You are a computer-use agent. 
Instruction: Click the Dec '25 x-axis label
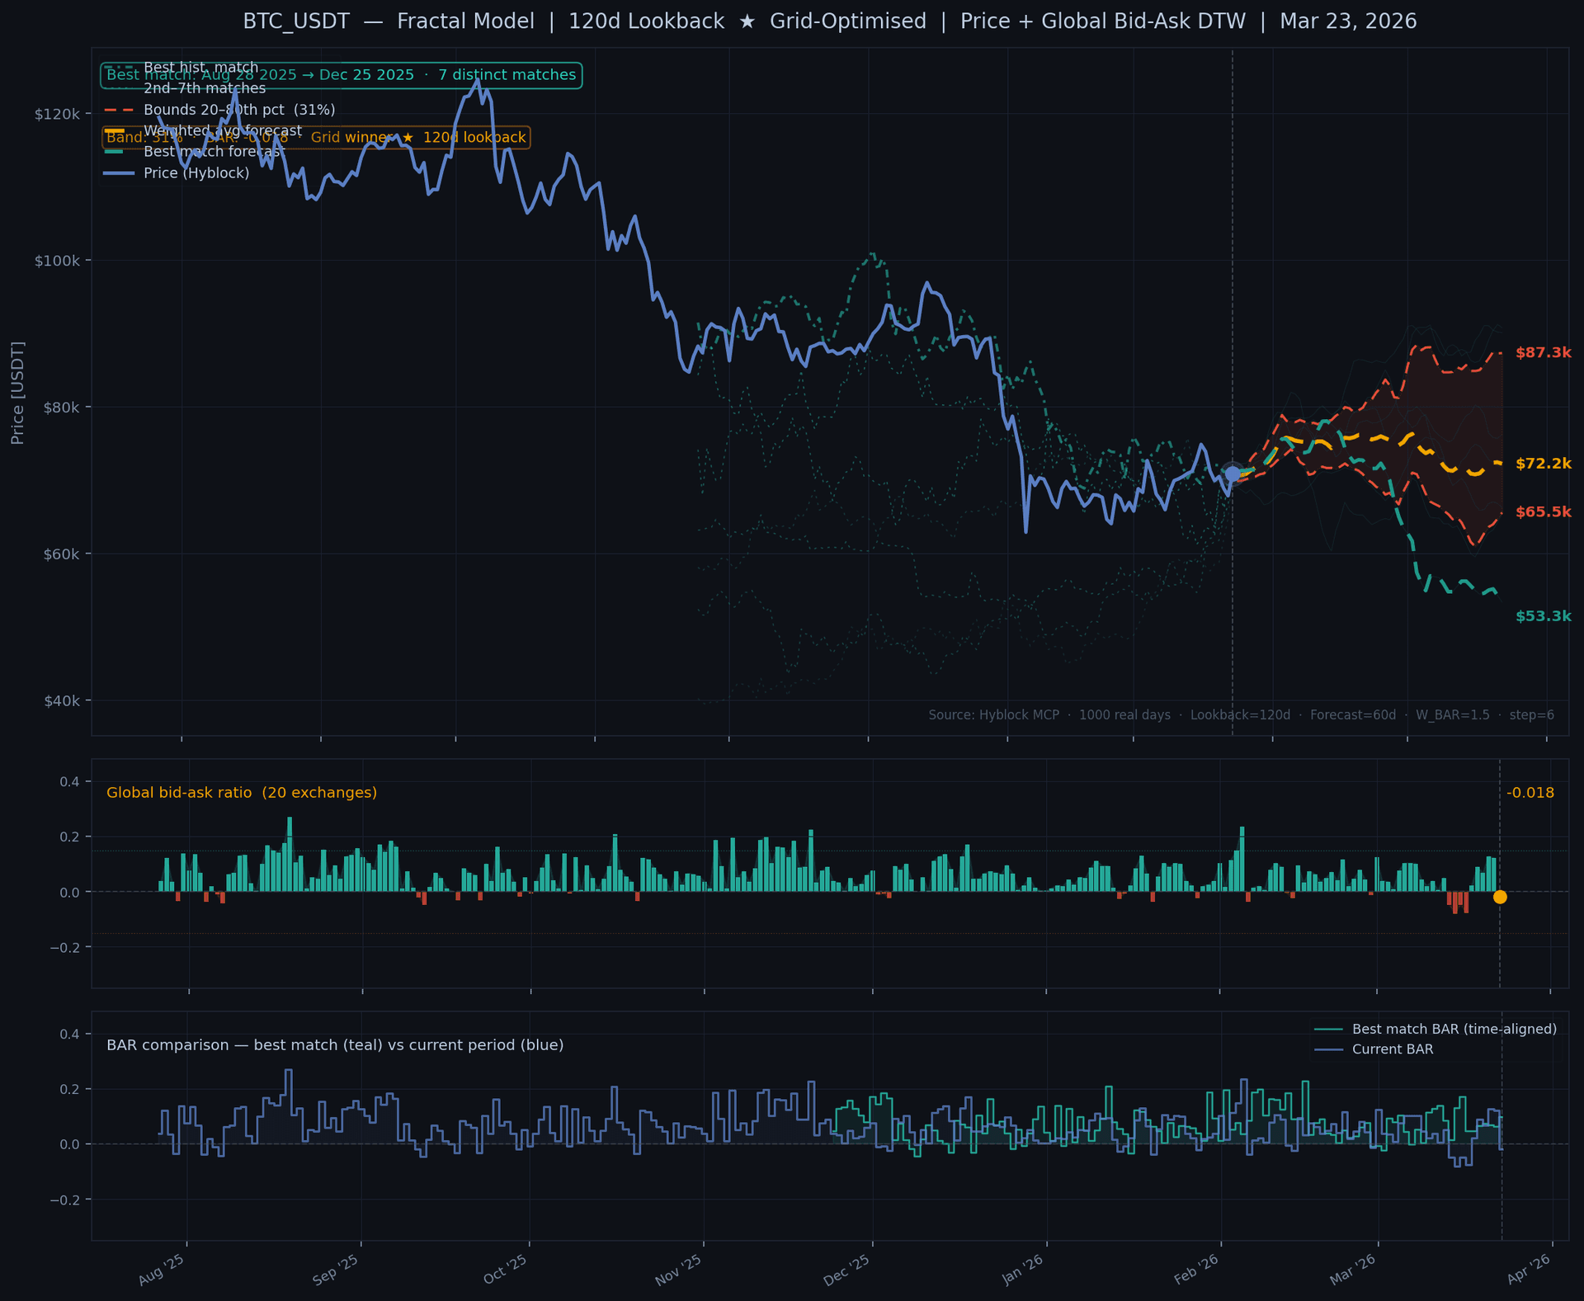847,1270
